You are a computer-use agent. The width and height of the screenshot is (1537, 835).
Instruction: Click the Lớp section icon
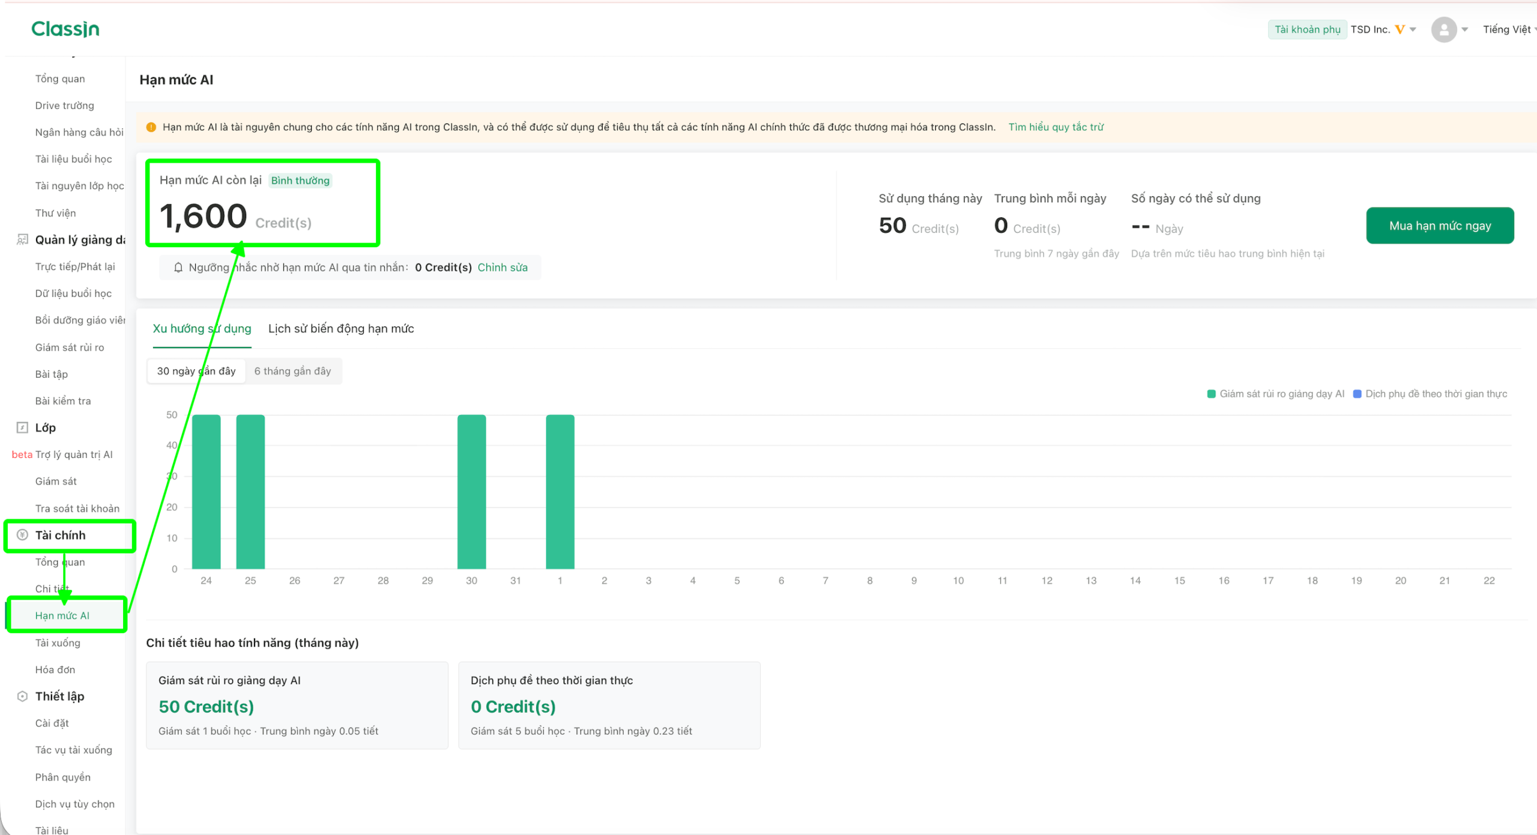click(22, 427)
